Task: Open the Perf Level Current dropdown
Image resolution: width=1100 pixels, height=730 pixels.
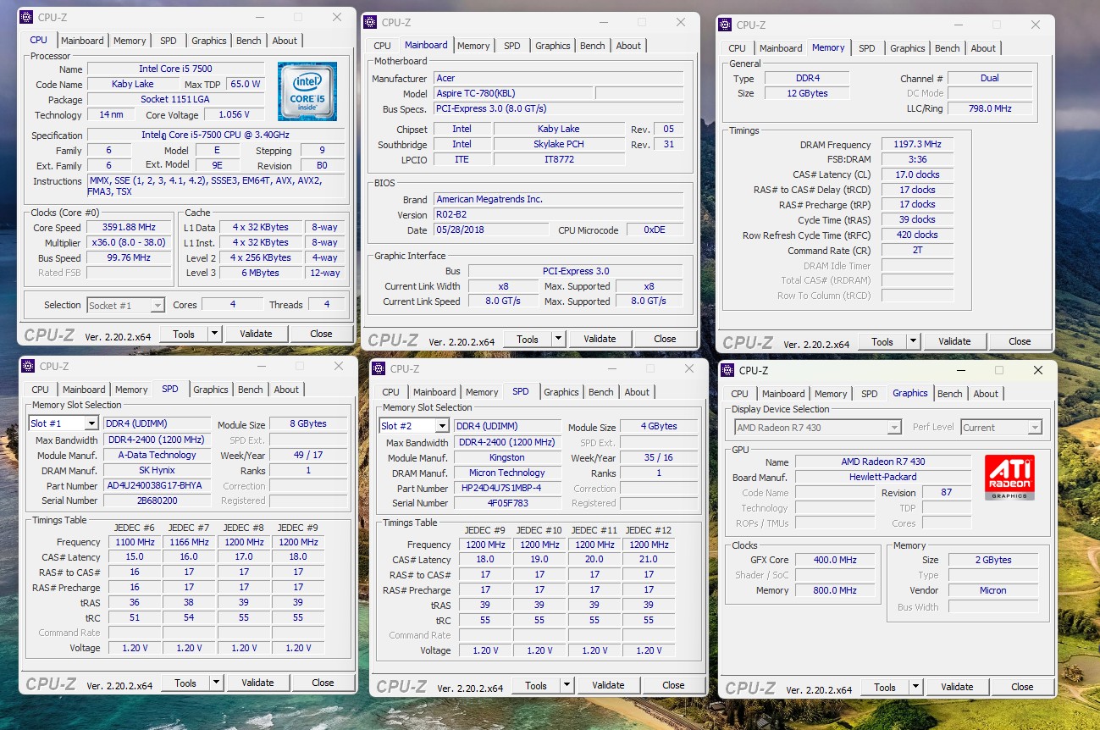Action: tap(1035, 428)
